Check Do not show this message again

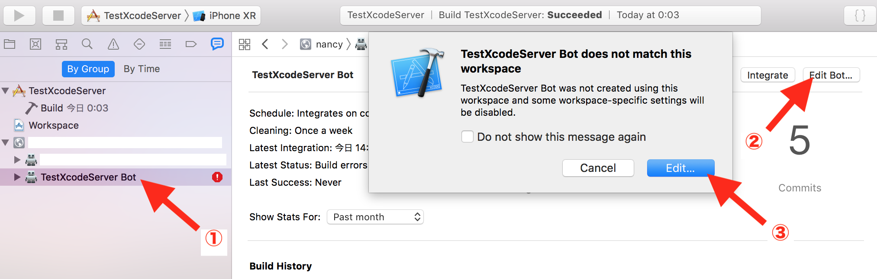click(x=467, y=137)
